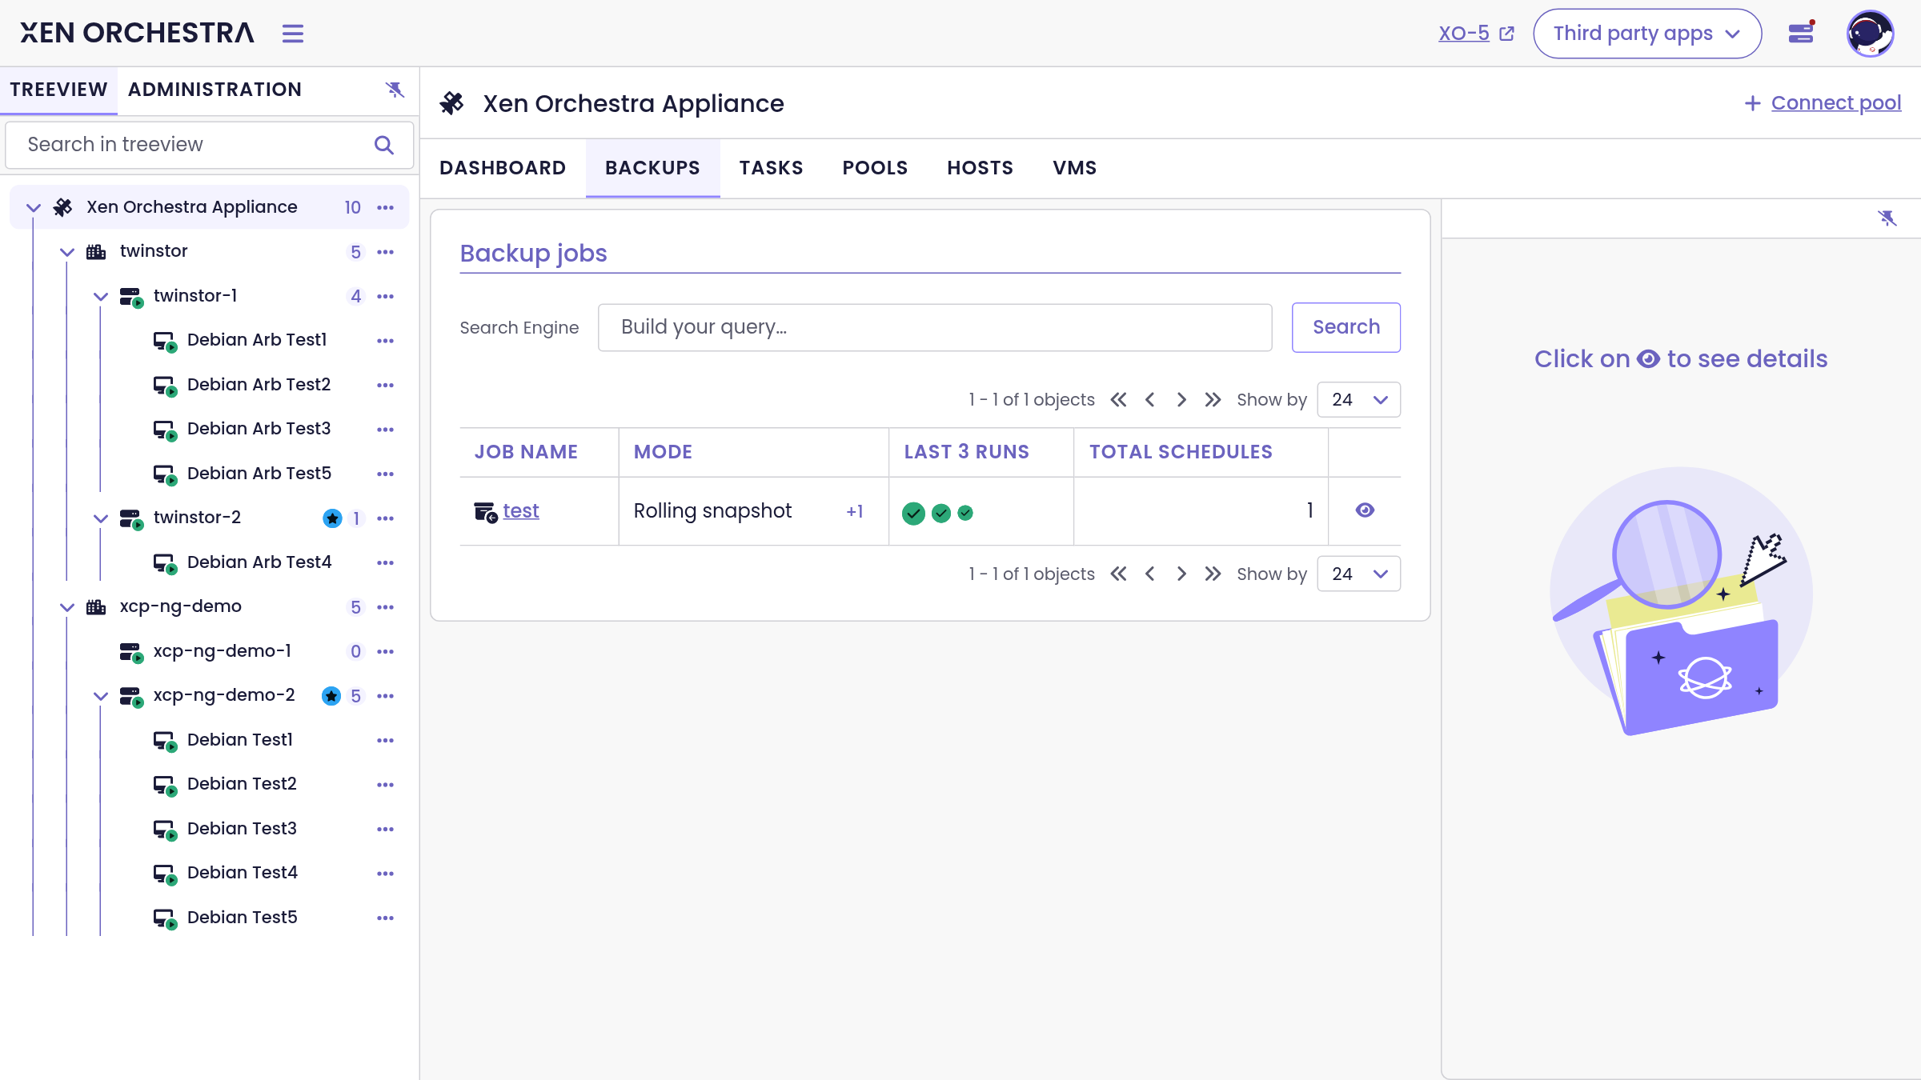Collapse the xcp-ng-demo pool node
The width and height of the screenshot is (1921, 1080).
pos(67,607)
